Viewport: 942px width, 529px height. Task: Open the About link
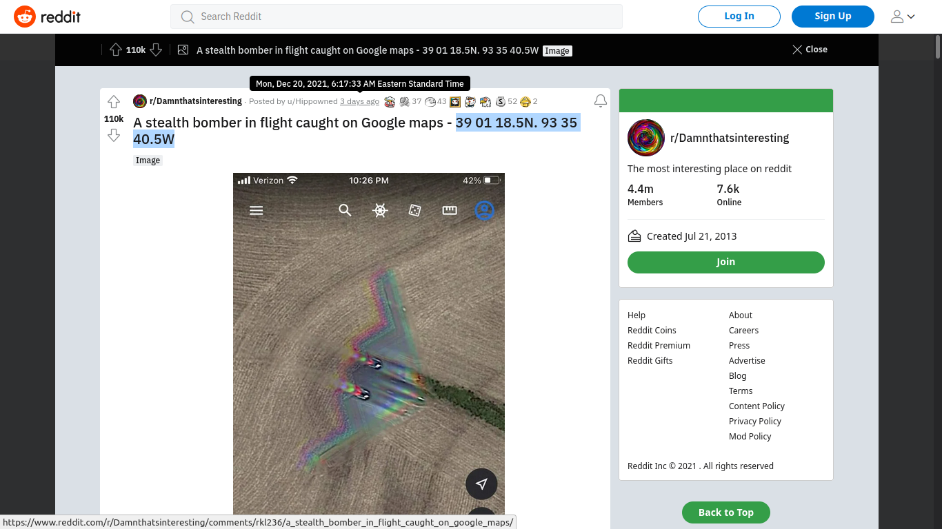tap(741, 315)
